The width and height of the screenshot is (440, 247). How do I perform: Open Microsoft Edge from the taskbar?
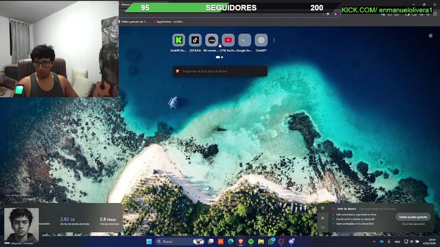(231, 242)
